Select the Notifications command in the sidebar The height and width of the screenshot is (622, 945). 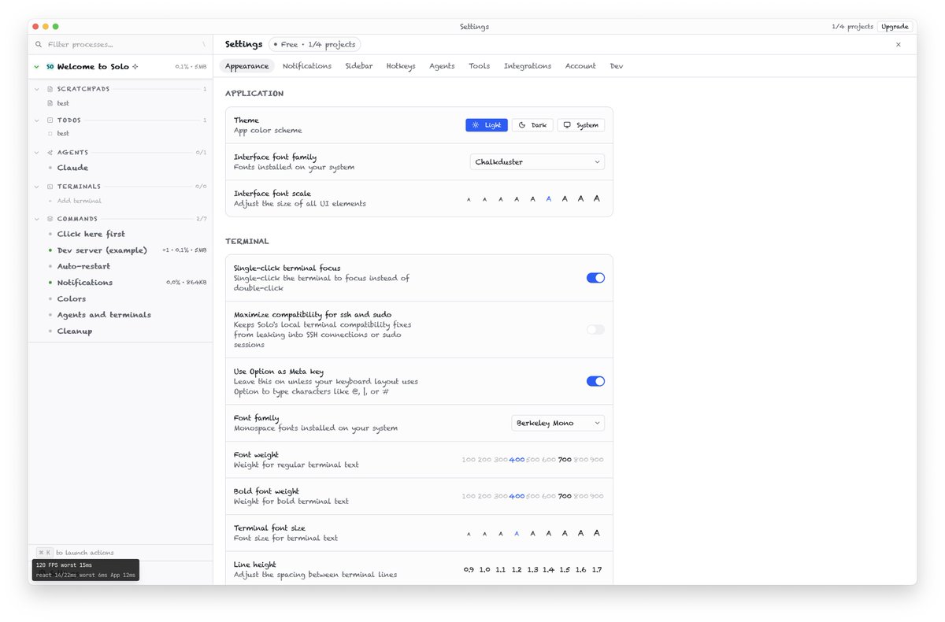tap(84, 283)
